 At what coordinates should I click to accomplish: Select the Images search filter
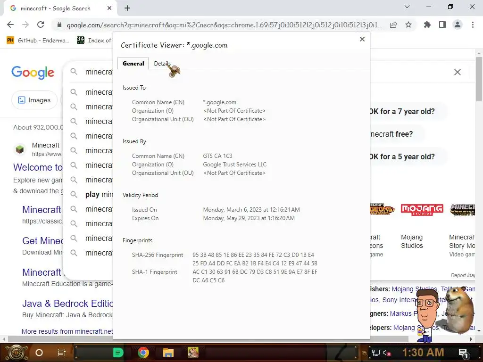click(34, 100)
